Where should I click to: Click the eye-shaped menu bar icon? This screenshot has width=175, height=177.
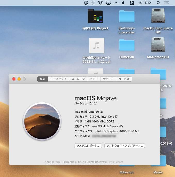pos(86,3)
